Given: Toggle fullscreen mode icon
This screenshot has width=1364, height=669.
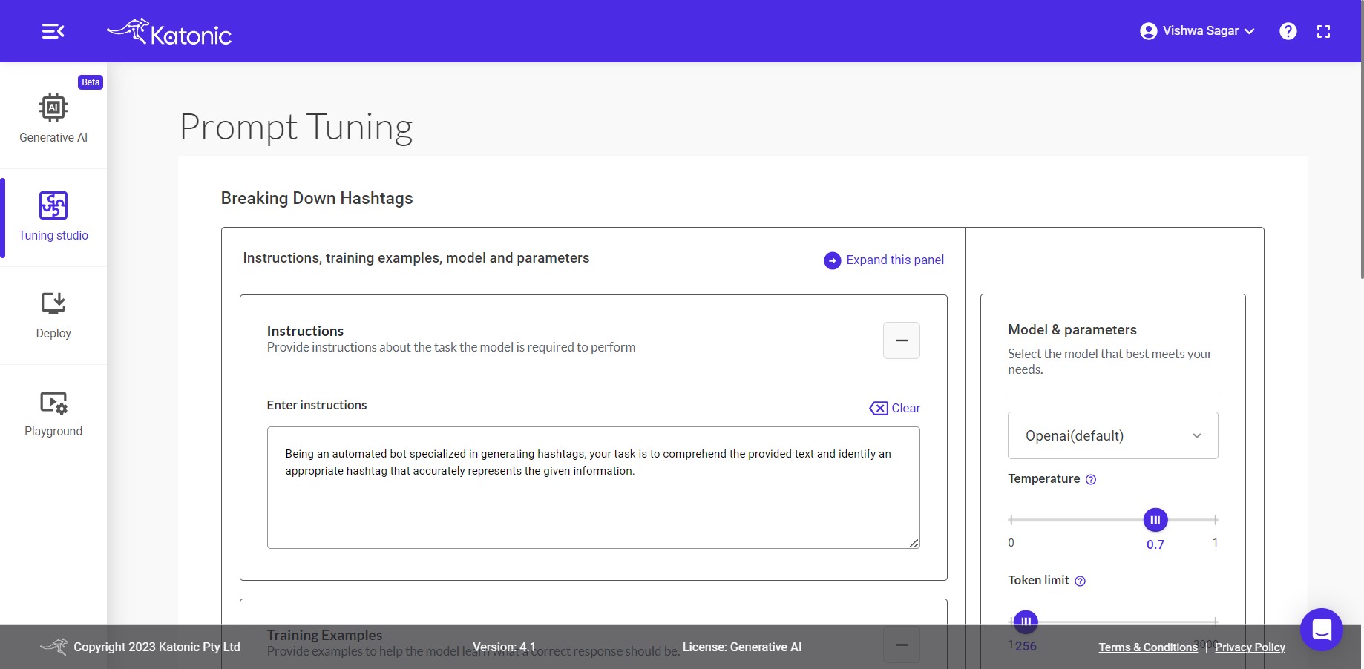Looking at the screenshot, I should [x=1323, y=31].
